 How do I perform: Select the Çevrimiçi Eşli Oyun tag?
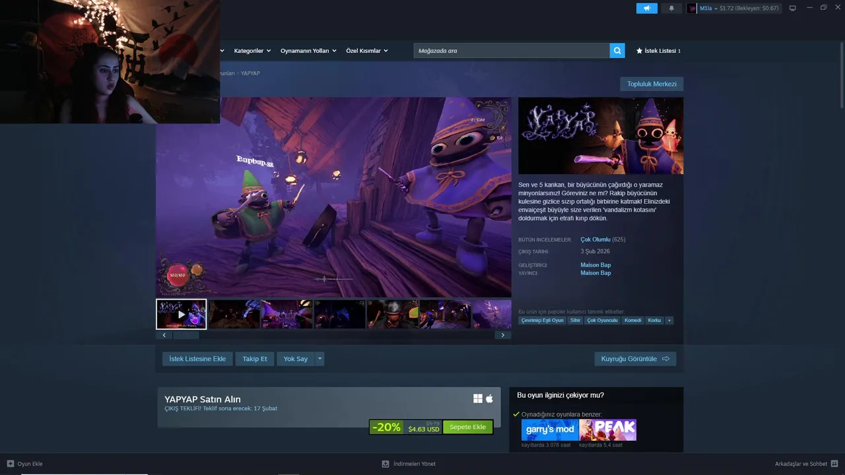542,320
